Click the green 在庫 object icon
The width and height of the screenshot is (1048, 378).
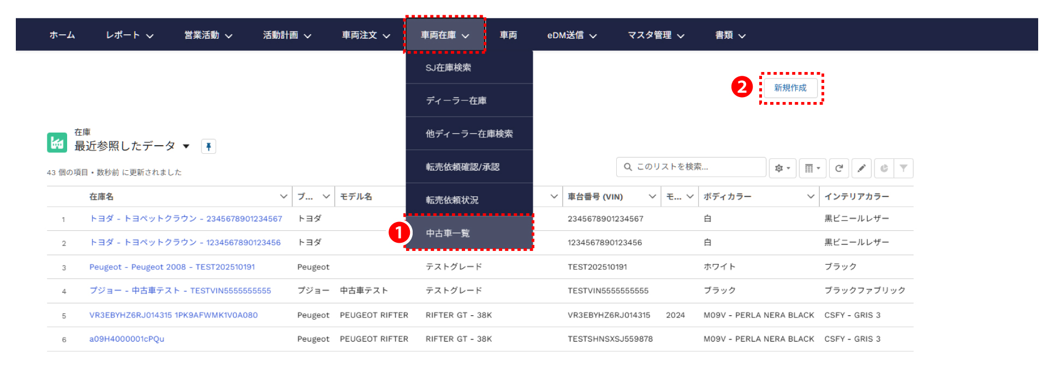point(57,142)
